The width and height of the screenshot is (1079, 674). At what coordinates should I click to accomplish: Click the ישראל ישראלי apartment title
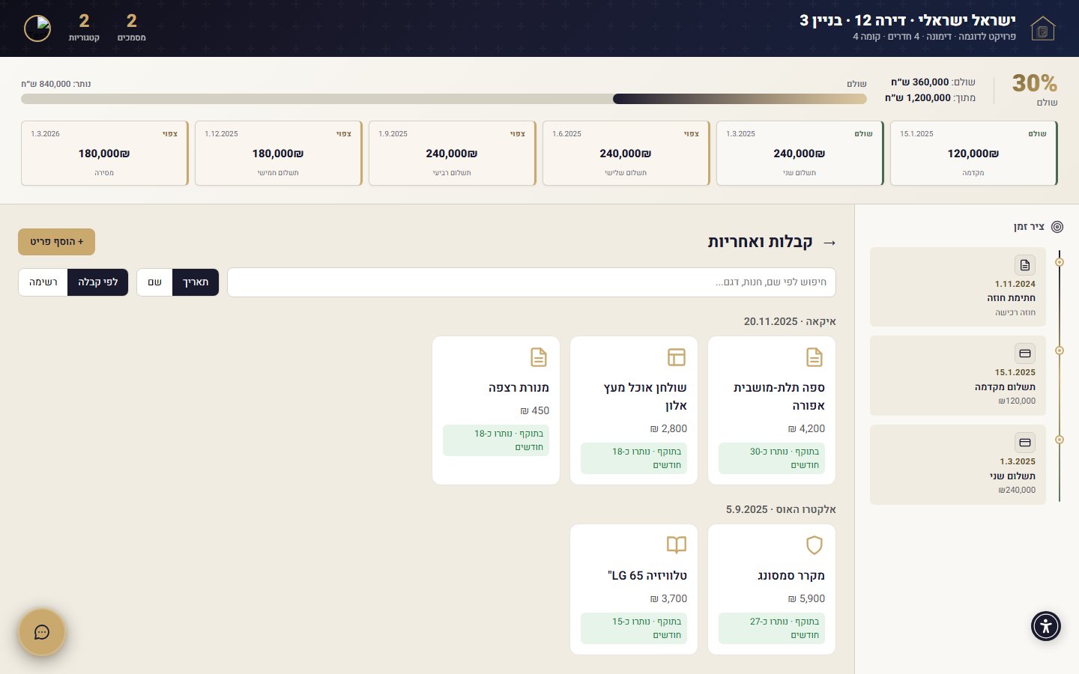click(x=907, y=20)
